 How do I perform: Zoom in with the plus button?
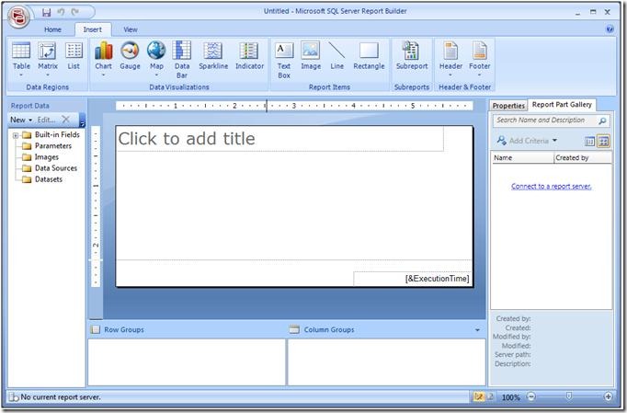(609, 396)
